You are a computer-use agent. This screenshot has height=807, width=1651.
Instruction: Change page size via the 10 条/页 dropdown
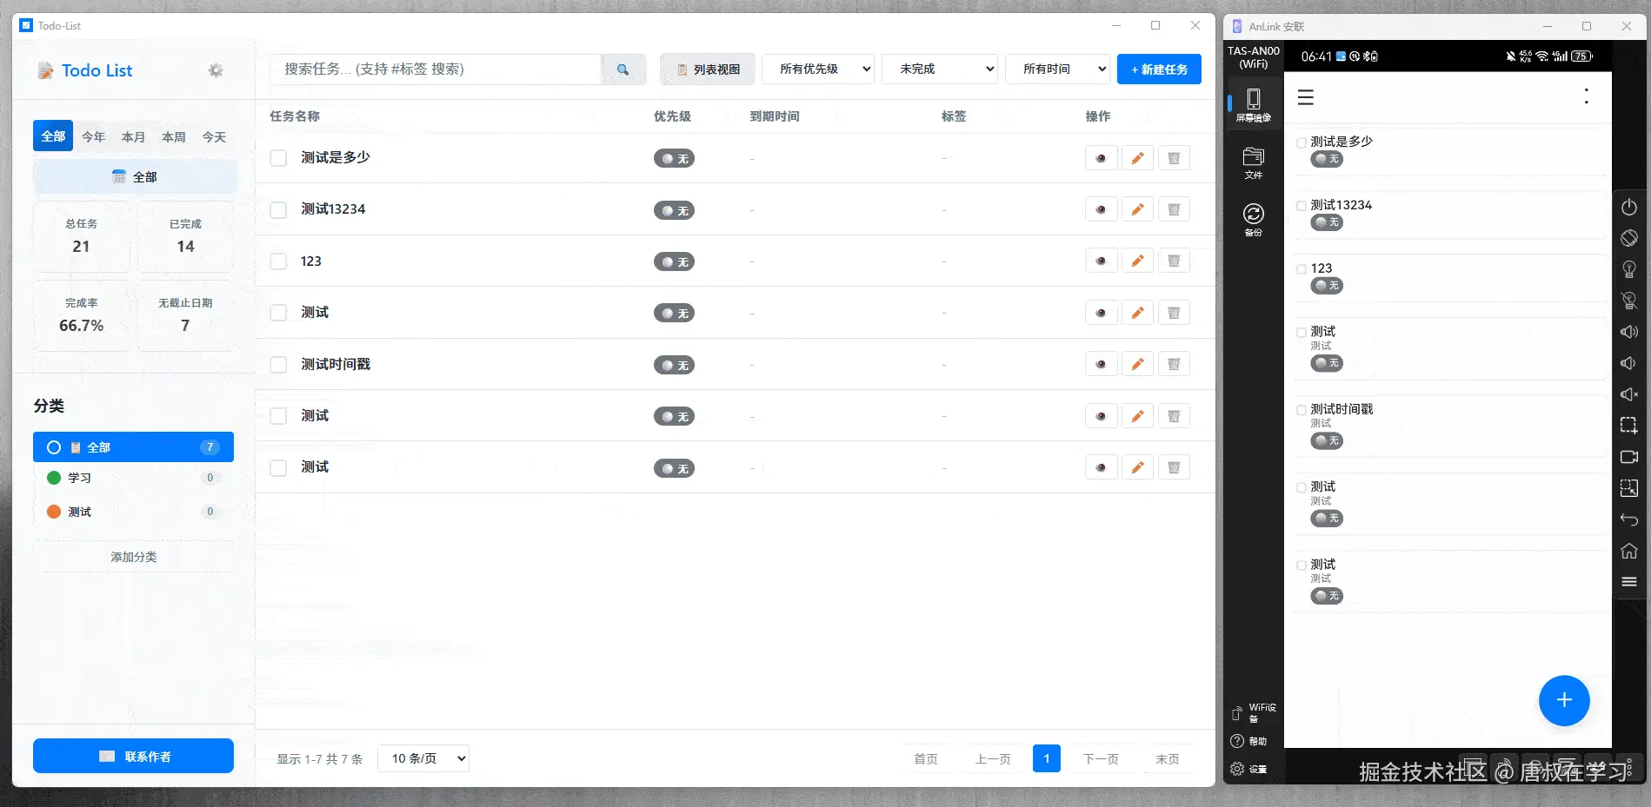423,757
